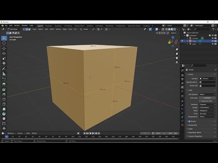Toggle the camera view icon
Screen dimensions: 218x163
pyautogui.click(x=177, y=58)
